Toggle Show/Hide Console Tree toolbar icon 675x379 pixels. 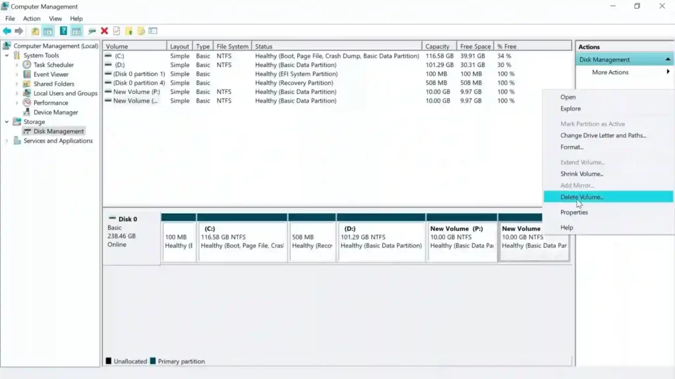(47, 31)
